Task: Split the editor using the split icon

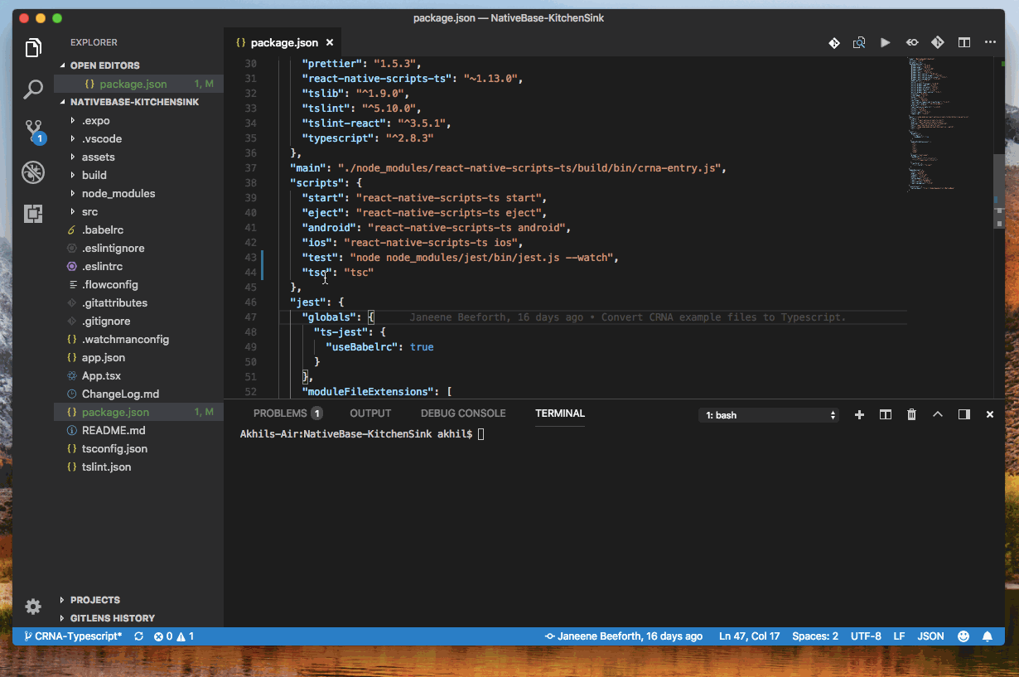Action: (964, 42)
